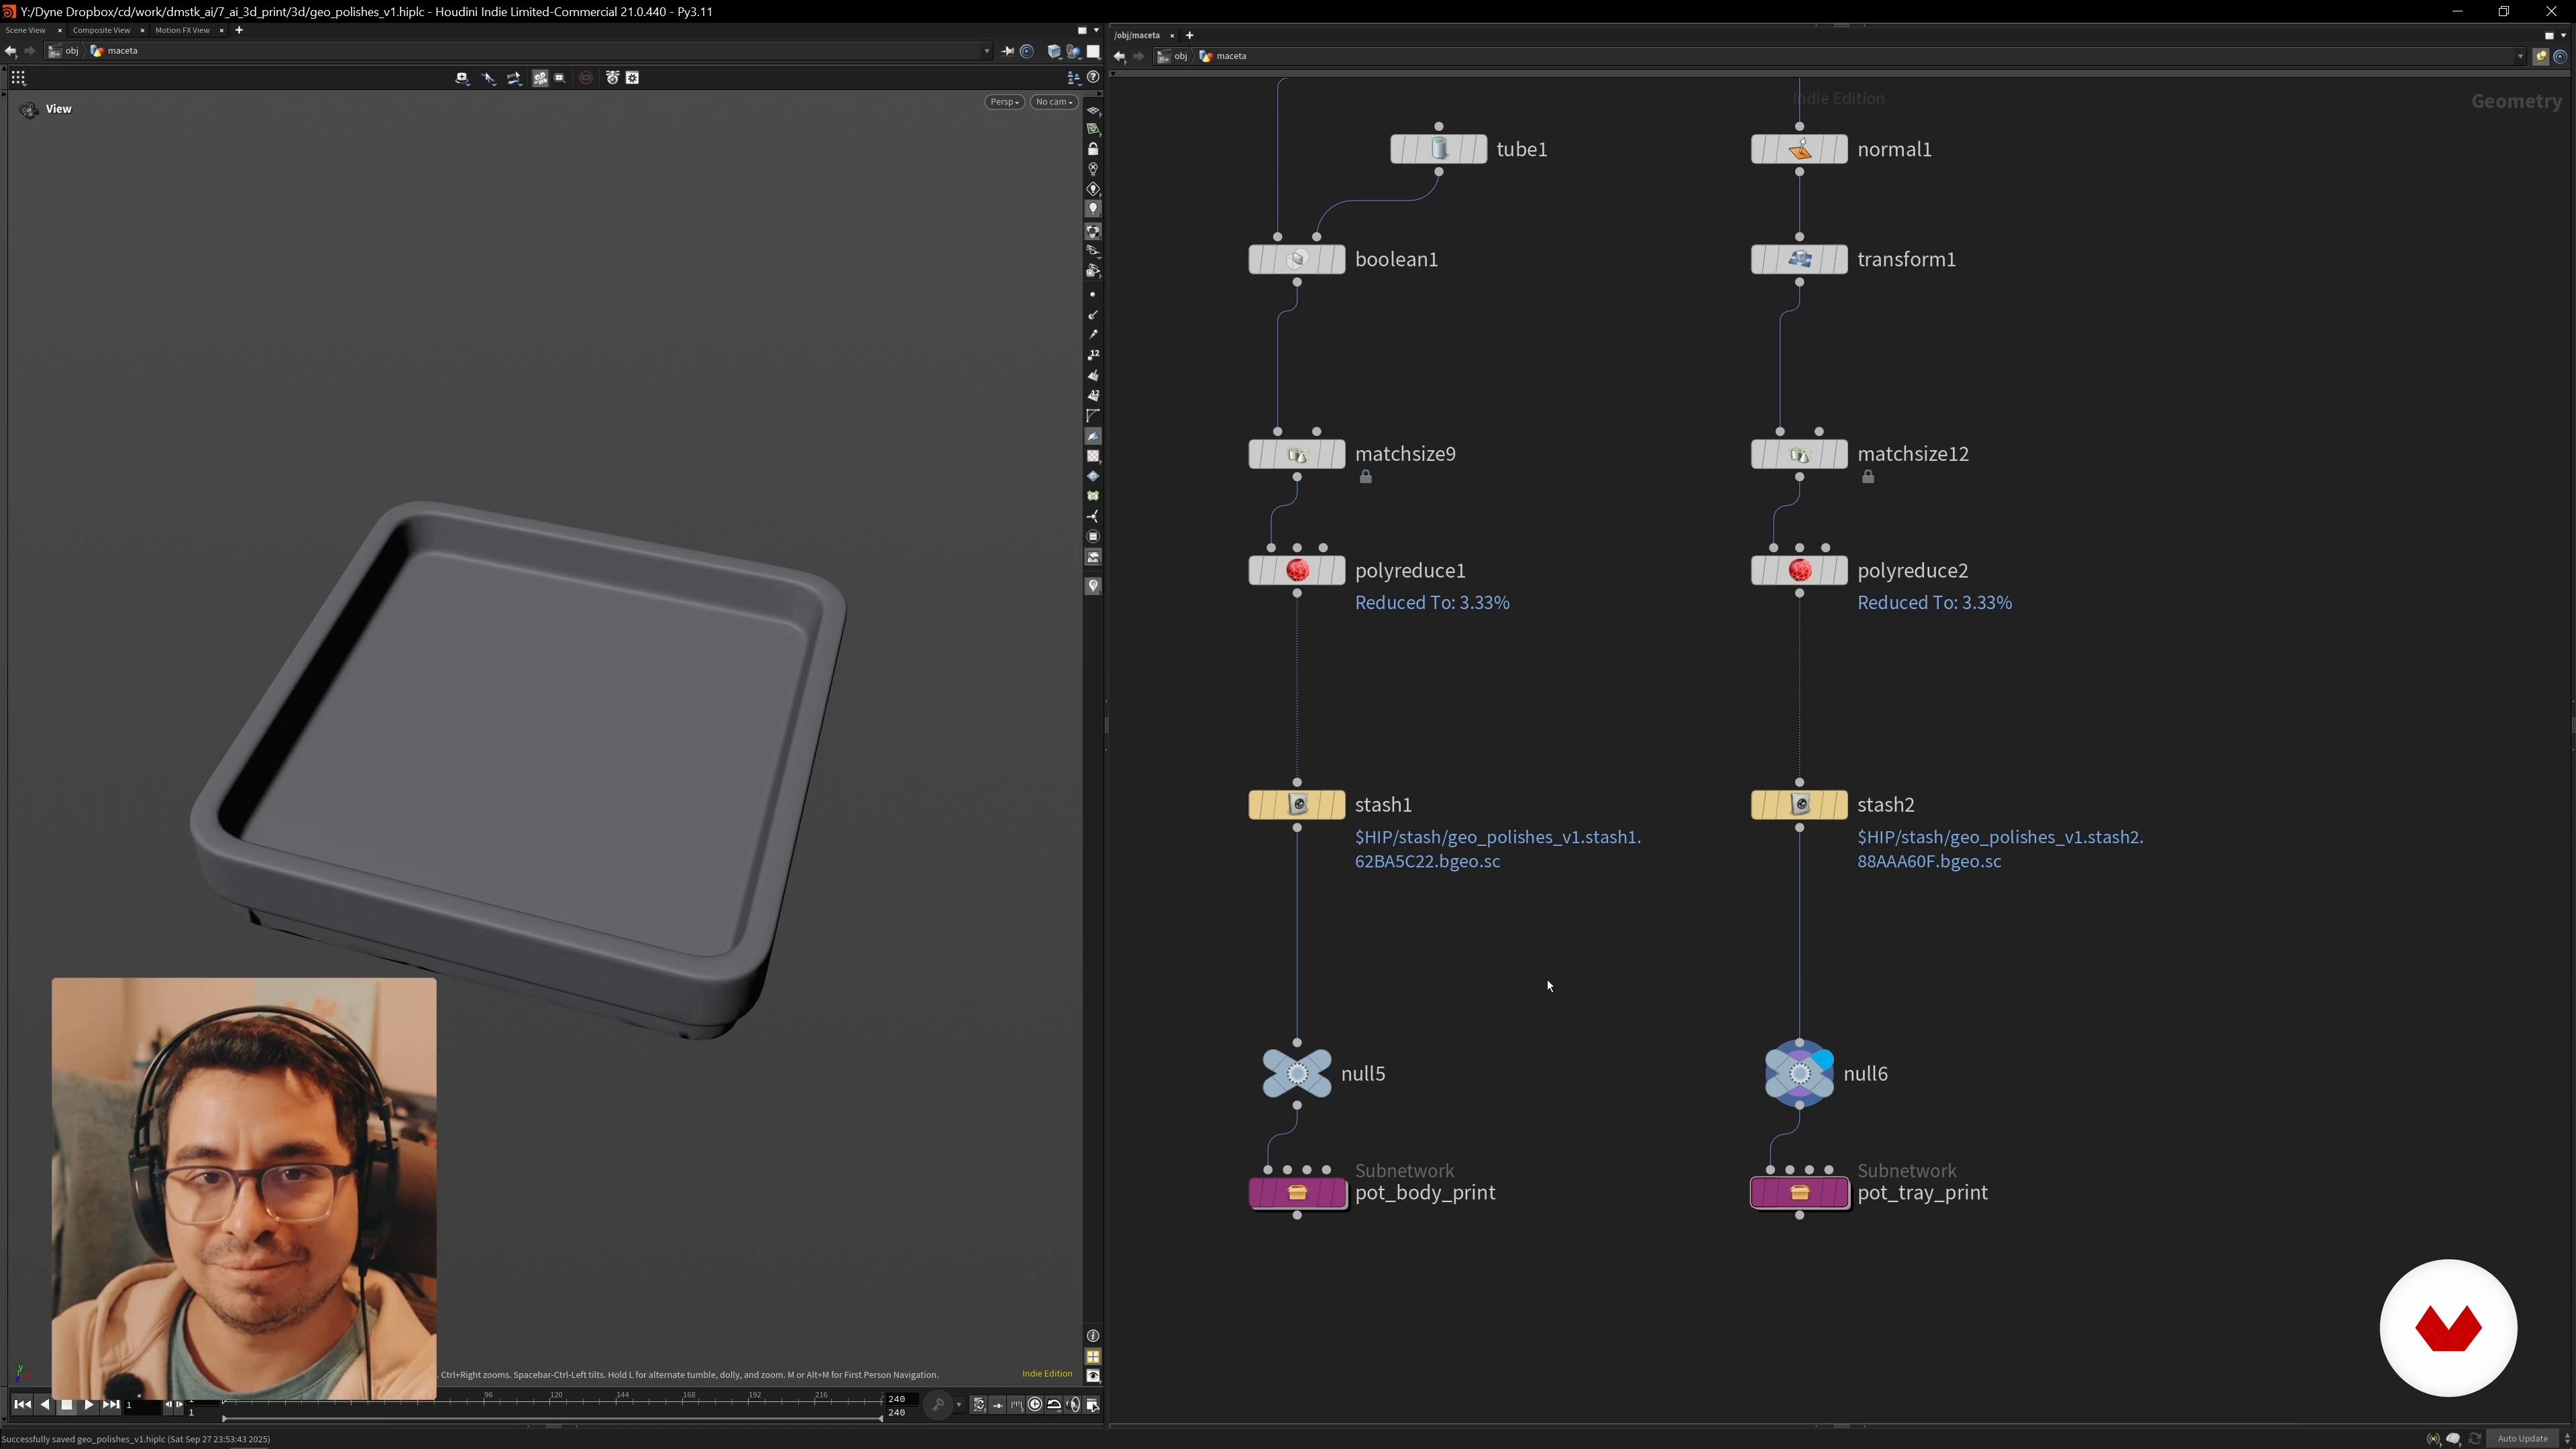2576x1449 pixels.
Task: Switch to the Composite View tab
Action: [101, 30]
